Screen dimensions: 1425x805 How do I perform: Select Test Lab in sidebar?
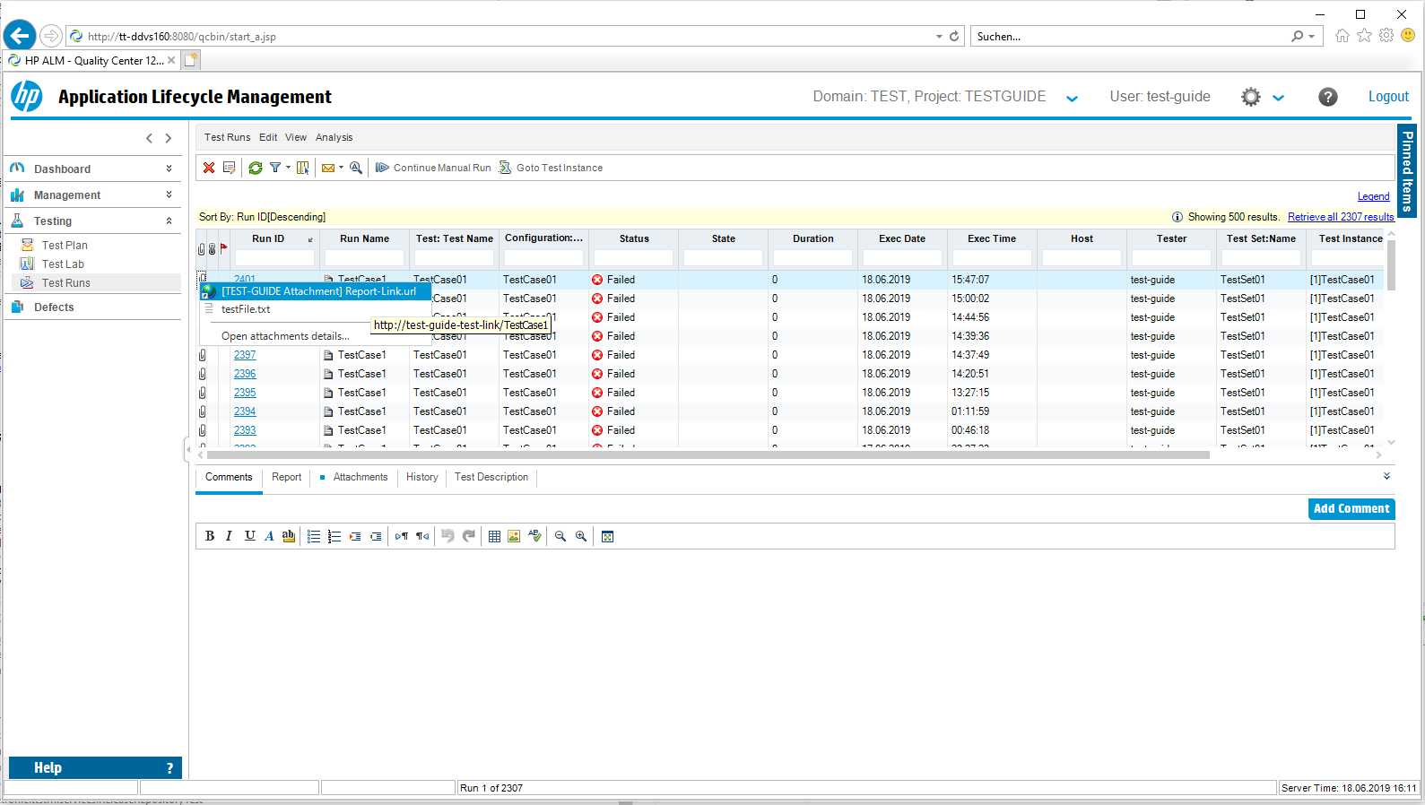click(x=63, y=264)
